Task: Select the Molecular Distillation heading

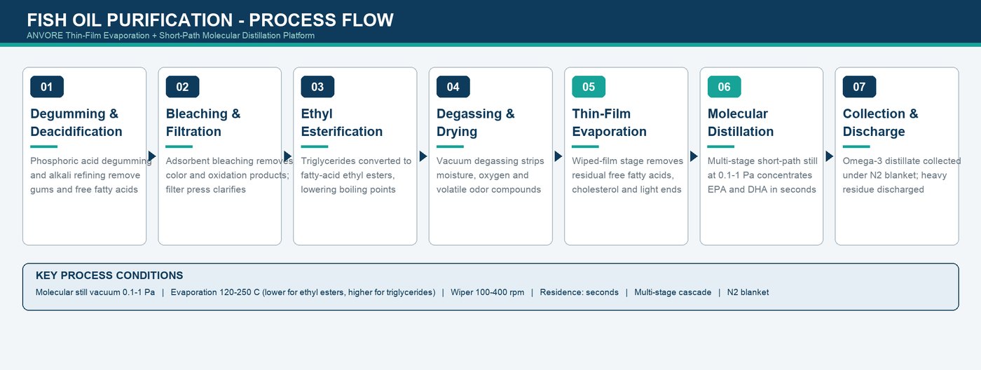Action: (741, 123)
